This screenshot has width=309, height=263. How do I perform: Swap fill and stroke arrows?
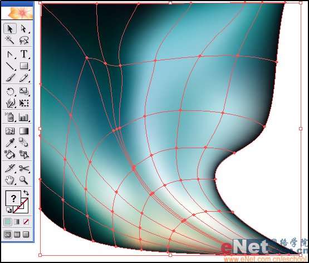26,193
